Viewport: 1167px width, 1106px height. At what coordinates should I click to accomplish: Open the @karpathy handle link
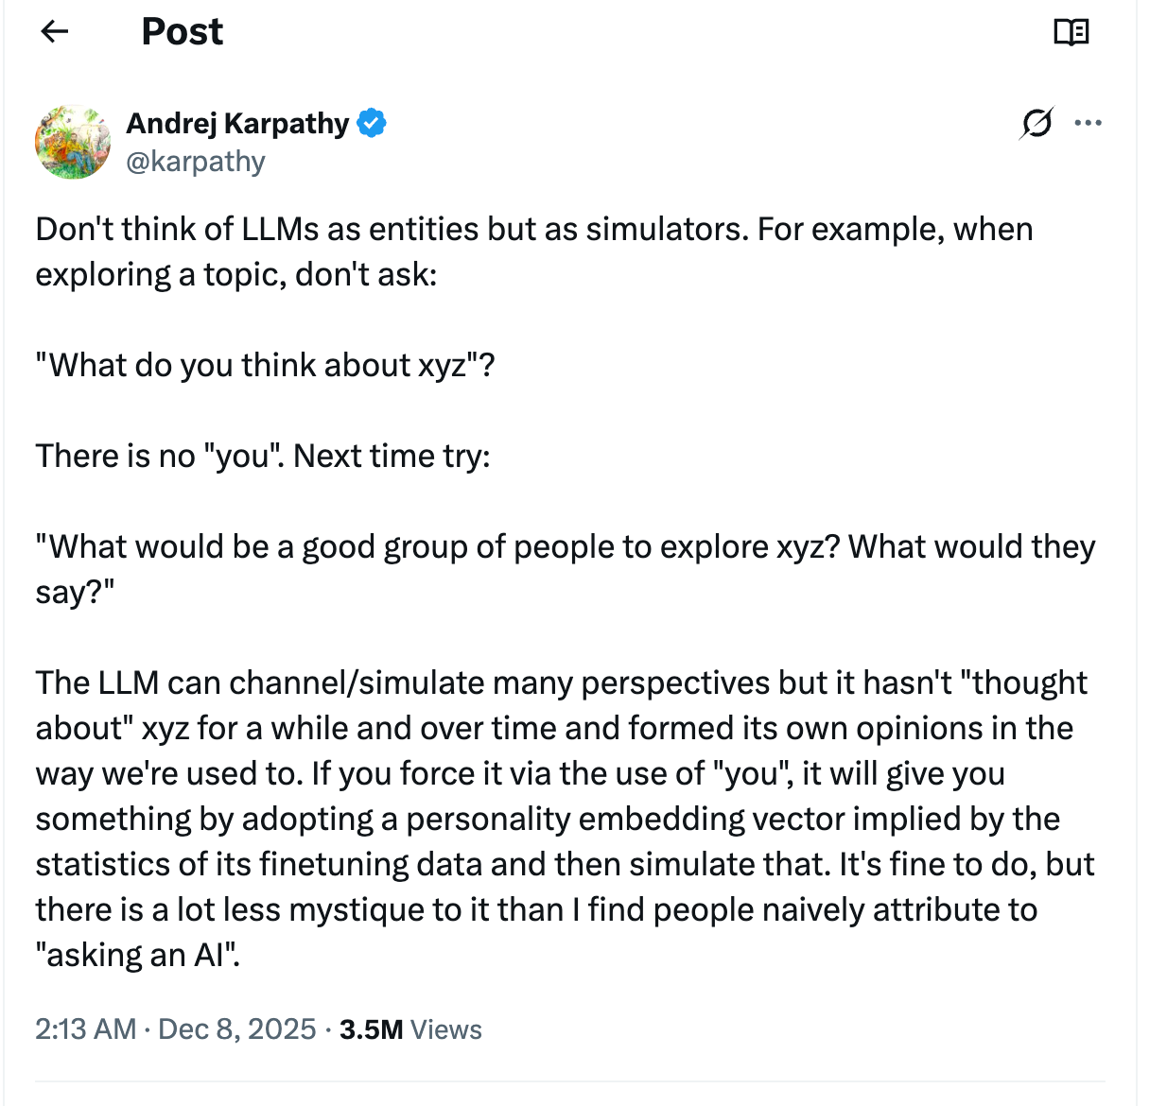point(196,162)
